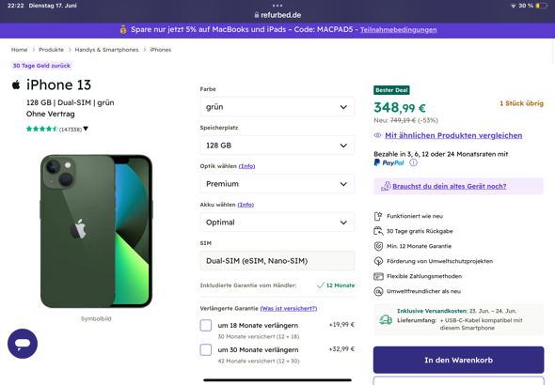The height and width of the screenshot is (385, 555).
Task: Go to Handys & Smartphones breadcrumb
Action: point(106,50)
